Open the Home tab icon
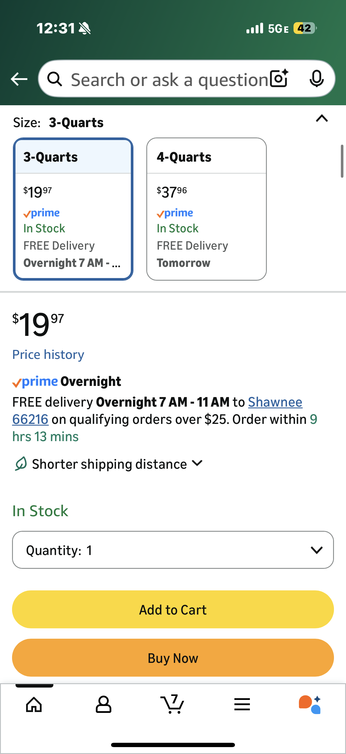This screenshot has width=346, height=754. tap(34, 704)
